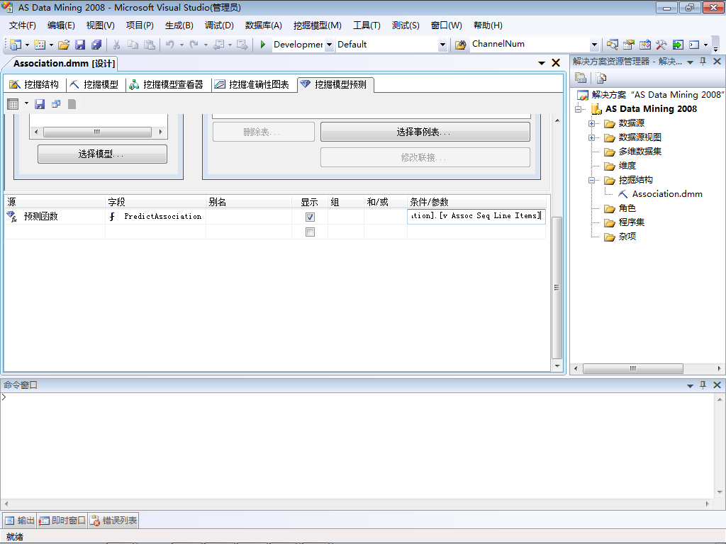Select the 维度 folder

point(627,166)
